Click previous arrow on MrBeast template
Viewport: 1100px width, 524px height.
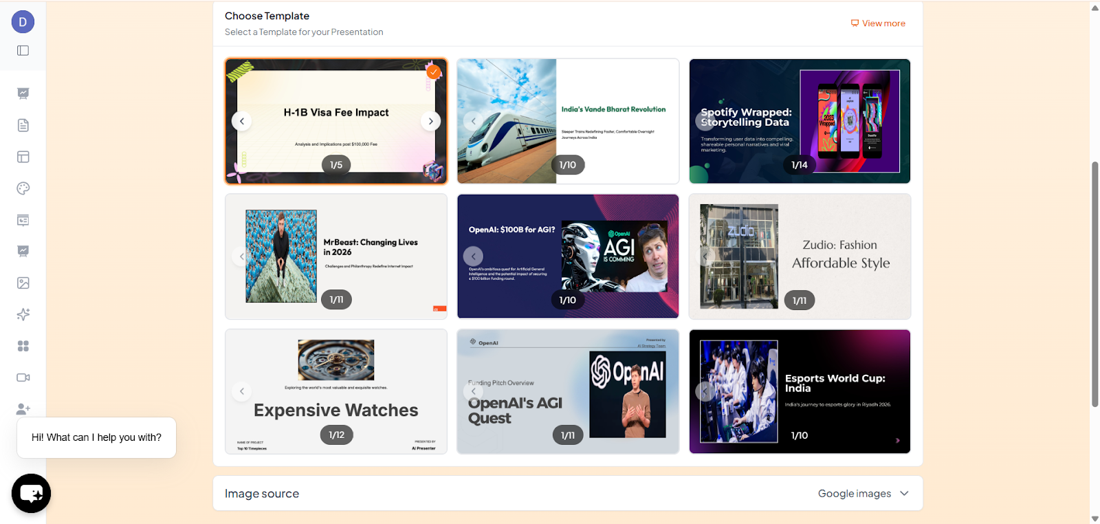(241, 256)
